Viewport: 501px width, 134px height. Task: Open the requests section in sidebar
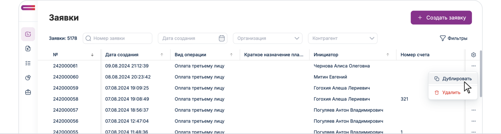(x=28, y=34)
